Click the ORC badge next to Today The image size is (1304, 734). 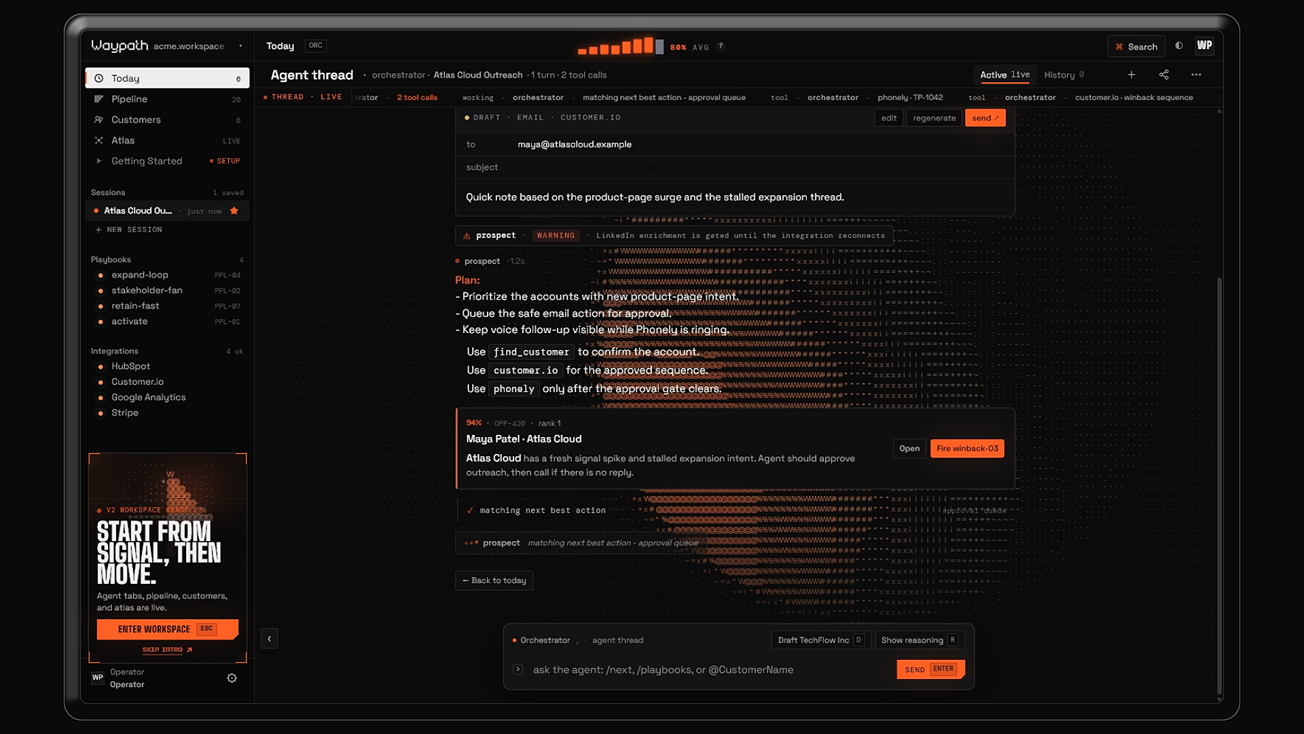(x=316, y=46)
